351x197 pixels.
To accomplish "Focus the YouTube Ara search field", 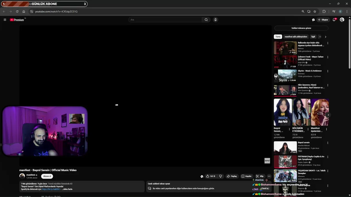I will click(165, 20).
